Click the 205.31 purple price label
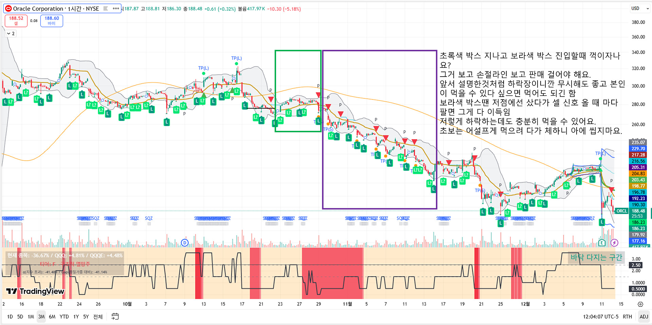The image size is (652, 325). pyautogui.click(x=638, y=167)
